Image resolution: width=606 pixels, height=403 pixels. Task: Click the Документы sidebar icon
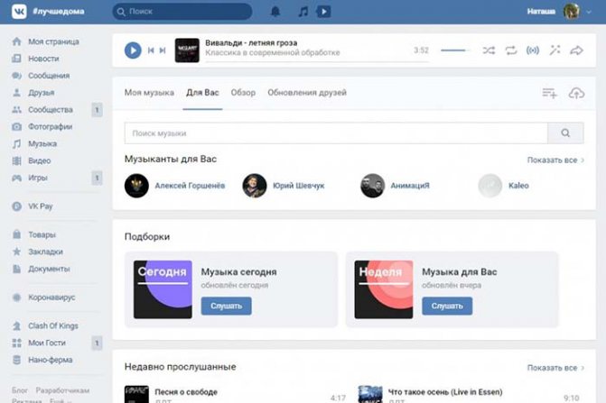click(x=16, y=269)
